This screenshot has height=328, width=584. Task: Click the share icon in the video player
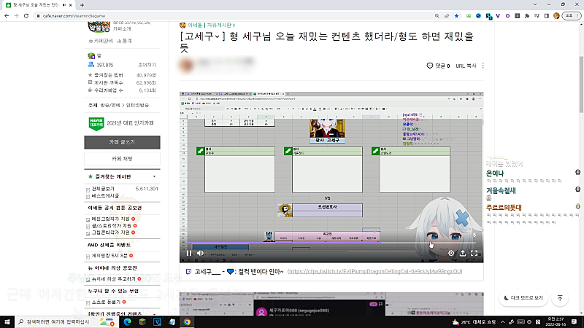463,254
